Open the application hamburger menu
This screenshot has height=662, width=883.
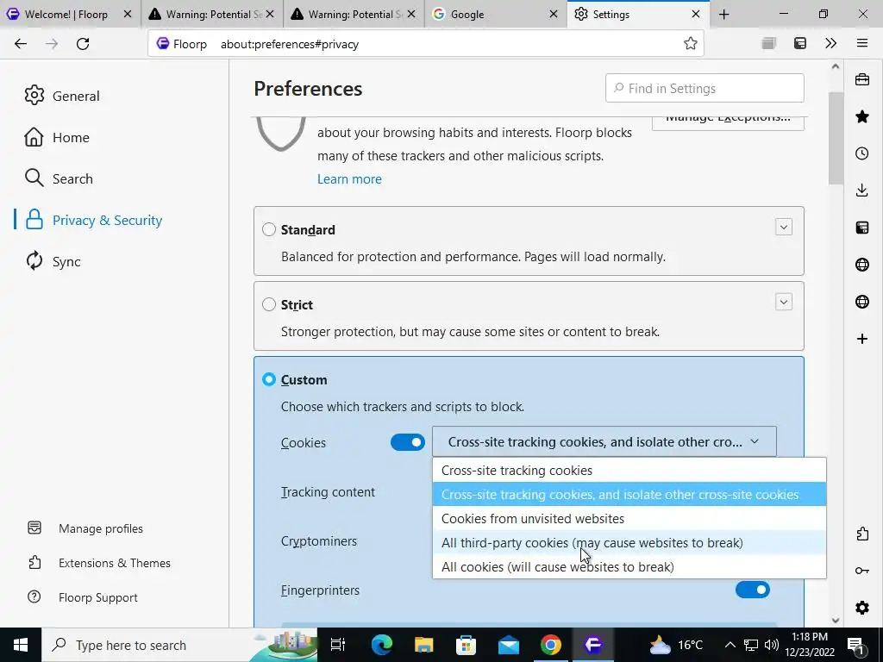(862, 43)
